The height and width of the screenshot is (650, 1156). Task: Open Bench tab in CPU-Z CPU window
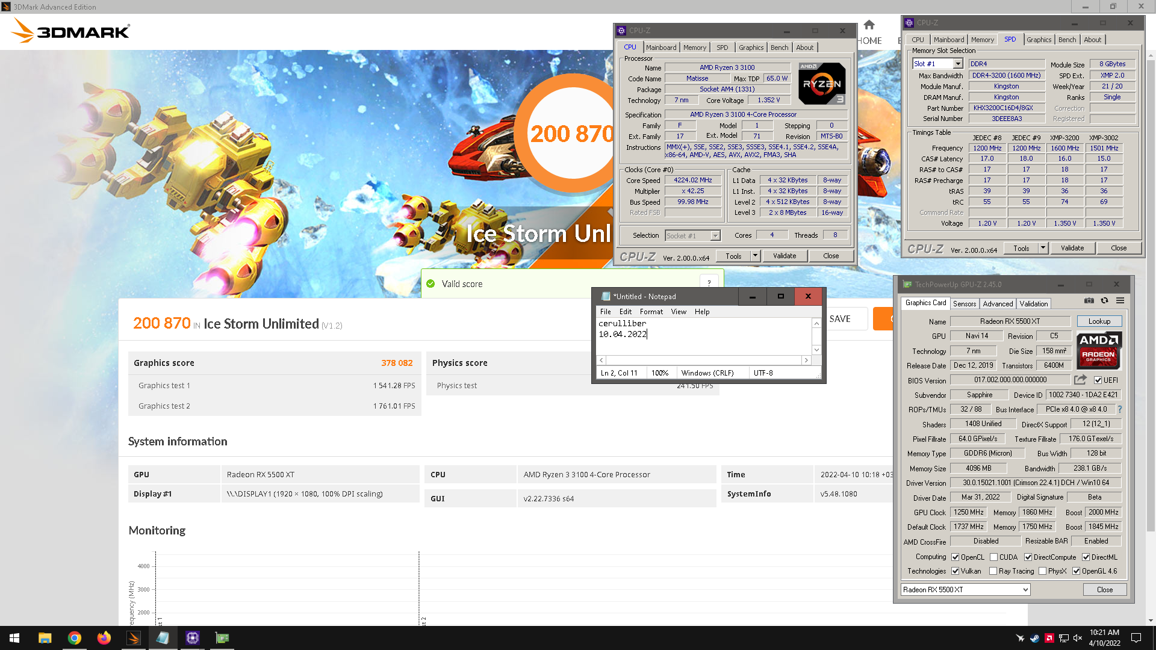tap(778, 48)
